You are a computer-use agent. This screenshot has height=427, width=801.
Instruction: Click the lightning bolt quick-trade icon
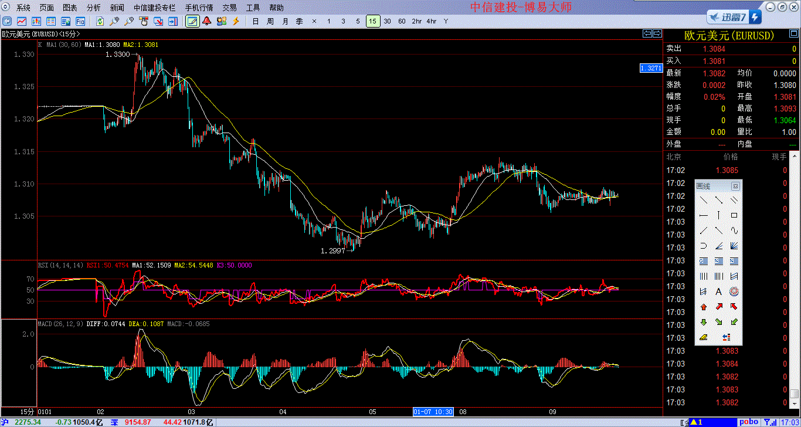click(x=236, y=21)
